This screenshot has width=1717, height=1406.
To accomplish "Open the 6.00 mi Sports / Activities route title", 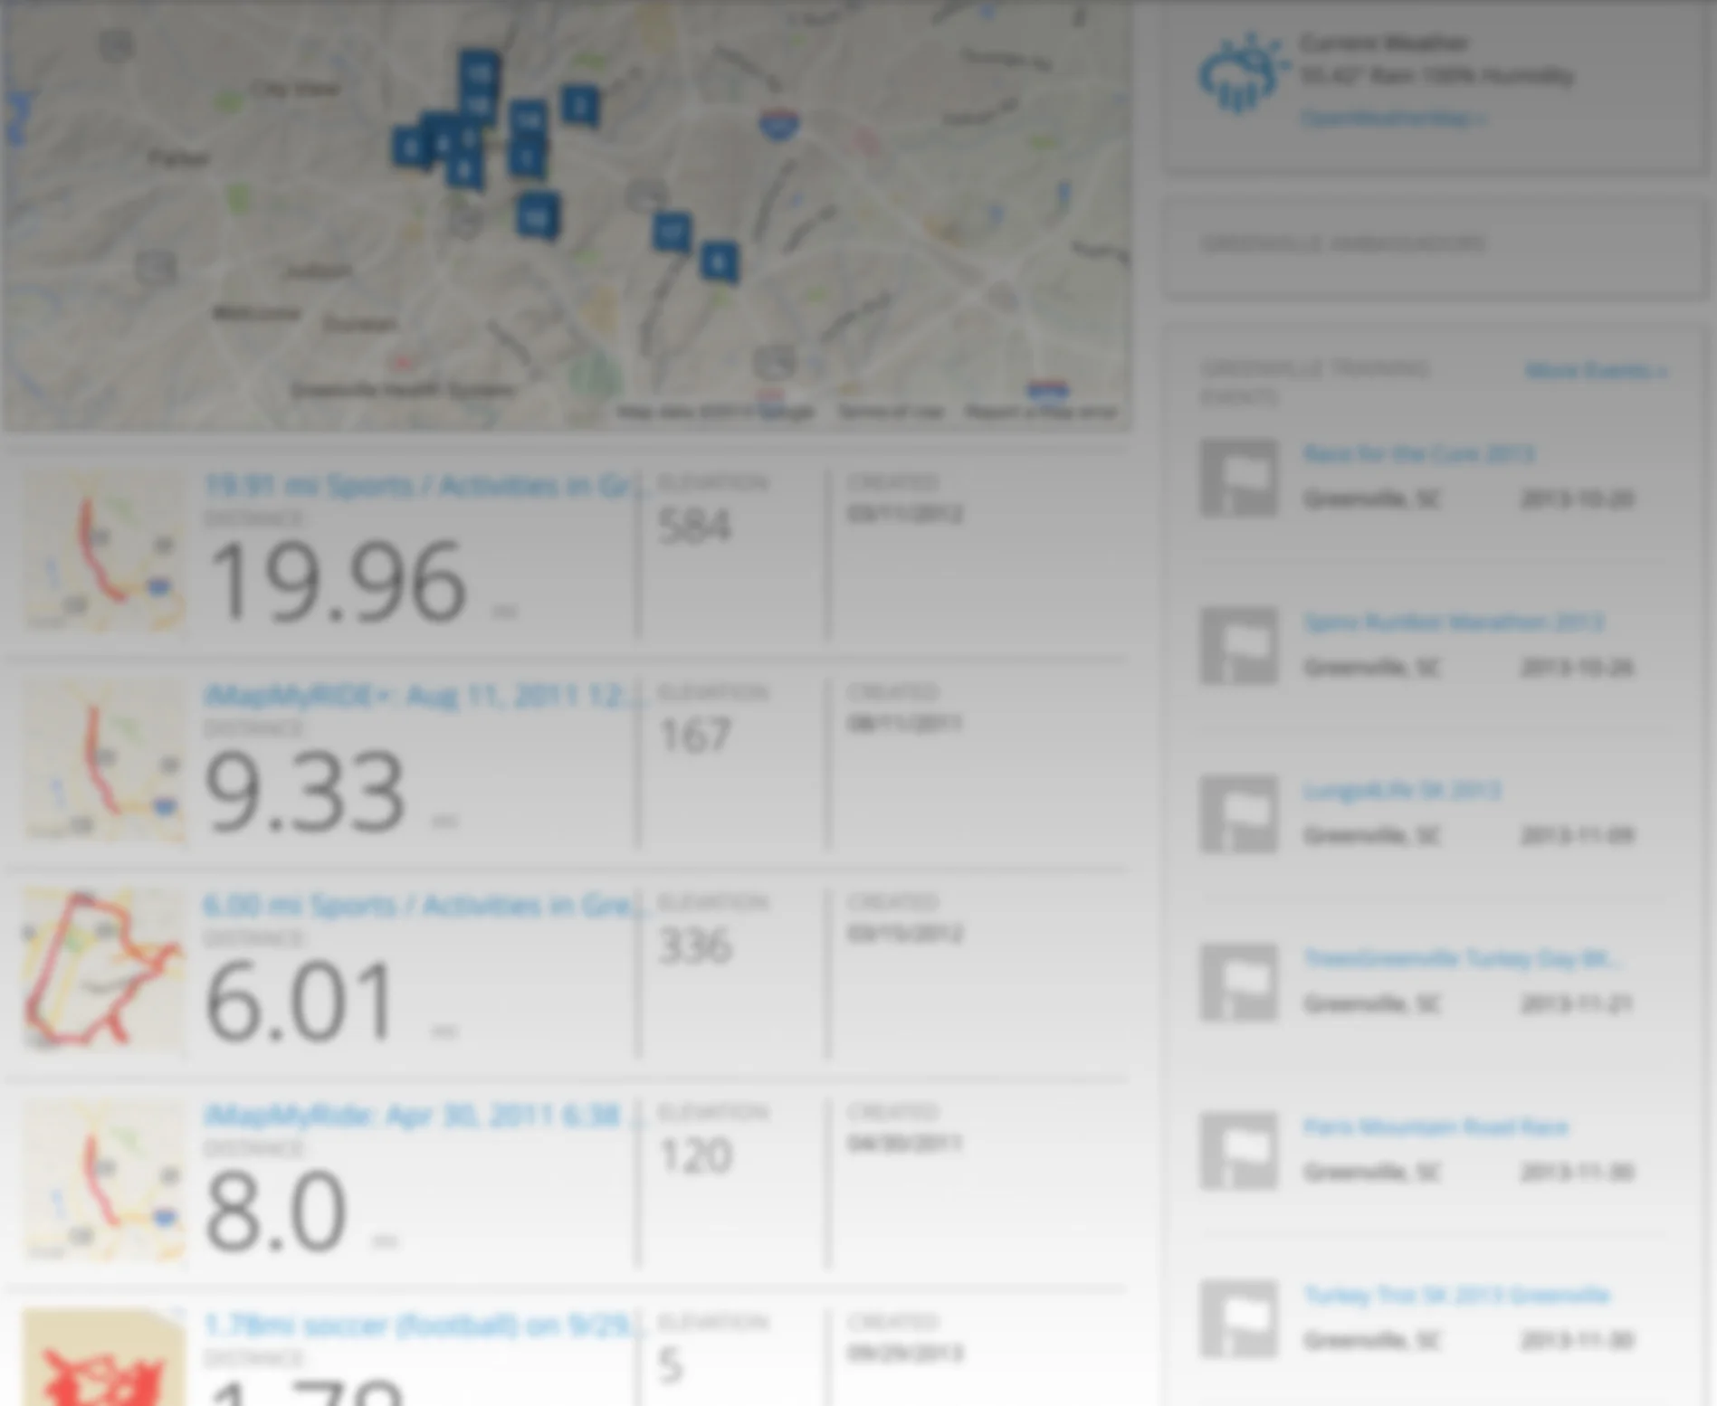I will tap(425, 906).
